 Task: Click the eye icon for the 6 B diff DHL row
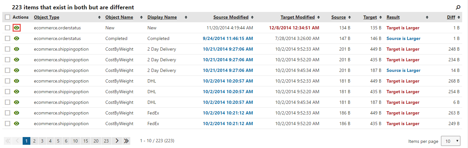17,103
